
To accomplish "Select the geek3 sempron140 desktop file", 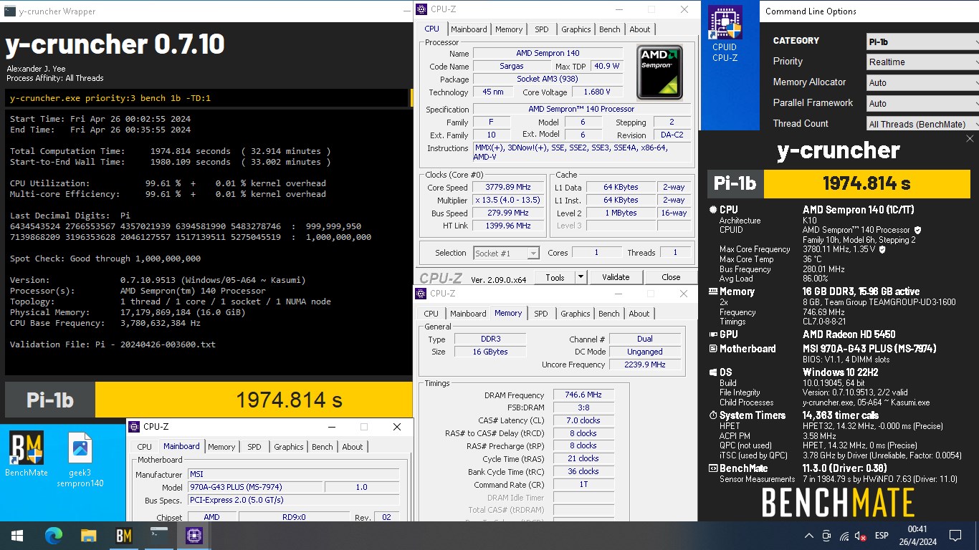I will [x=80, y=460].
